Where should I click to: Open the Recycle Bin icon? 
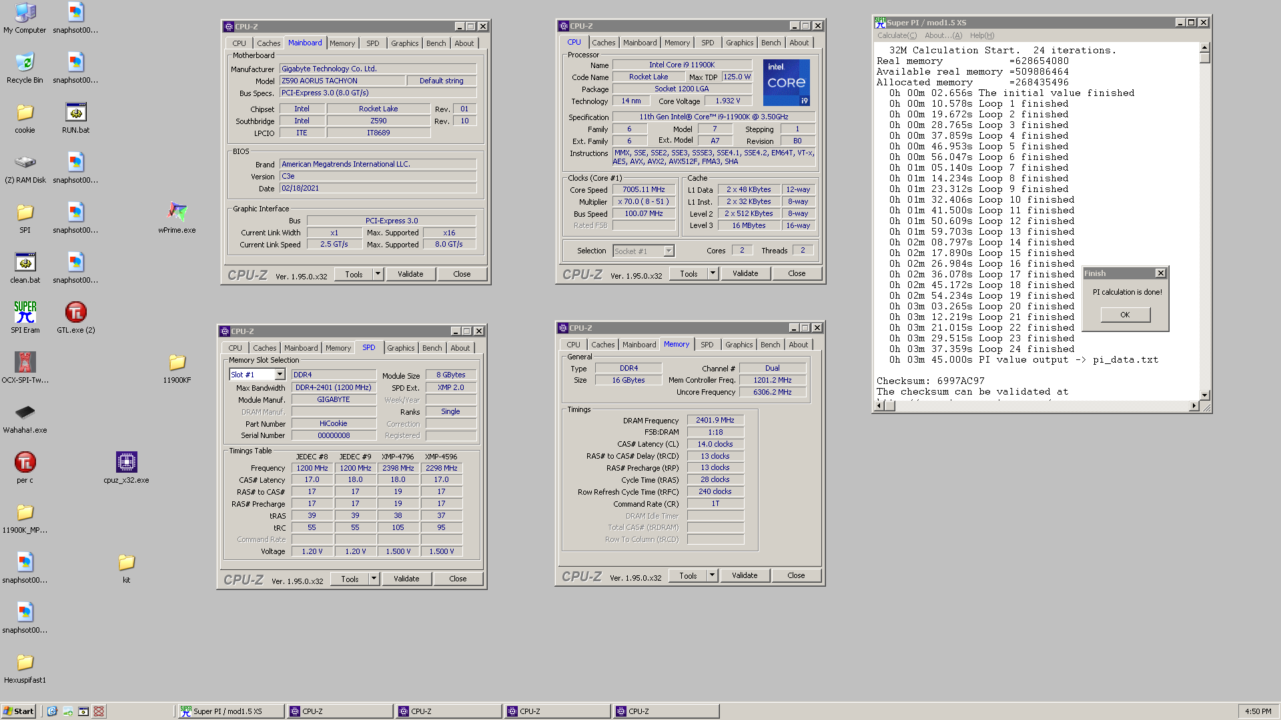25,68
